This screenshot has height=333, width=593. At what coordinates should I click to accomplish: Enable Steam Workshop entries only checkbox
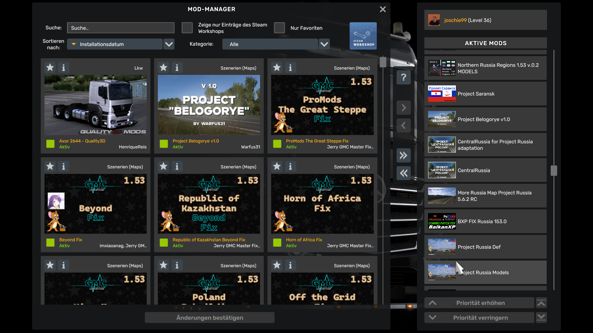187,28
